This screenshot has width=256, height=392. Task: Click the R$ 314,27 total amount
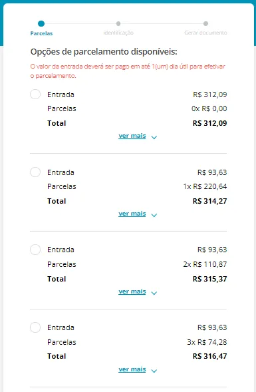pyautogui.click(x=210, y=201)
